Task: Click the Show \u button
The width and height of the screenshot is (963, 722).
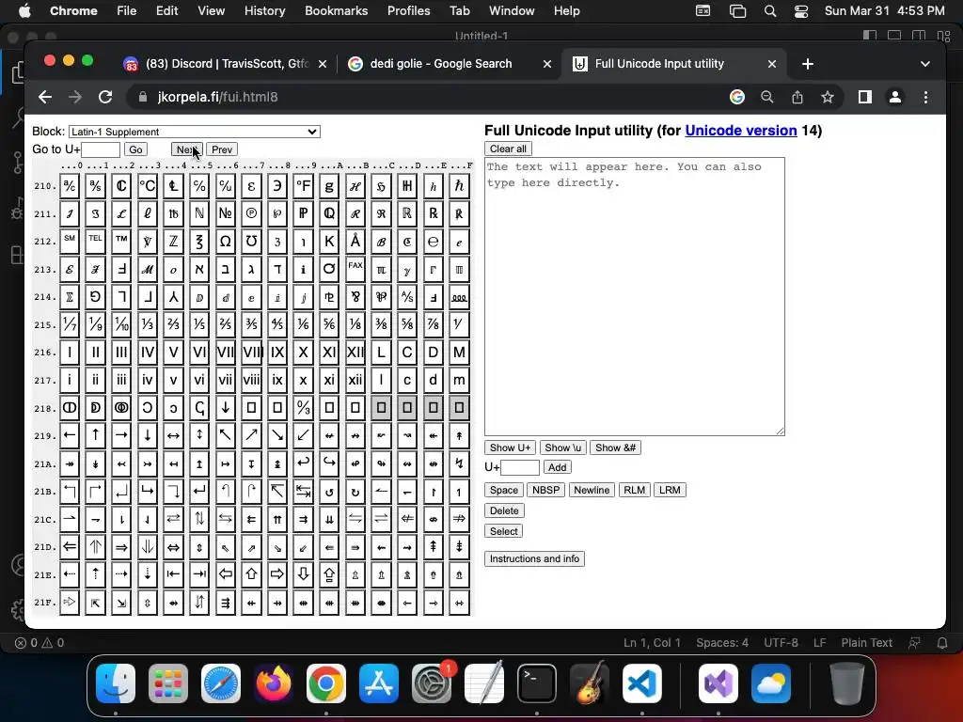Action: [x=562, y=447]
